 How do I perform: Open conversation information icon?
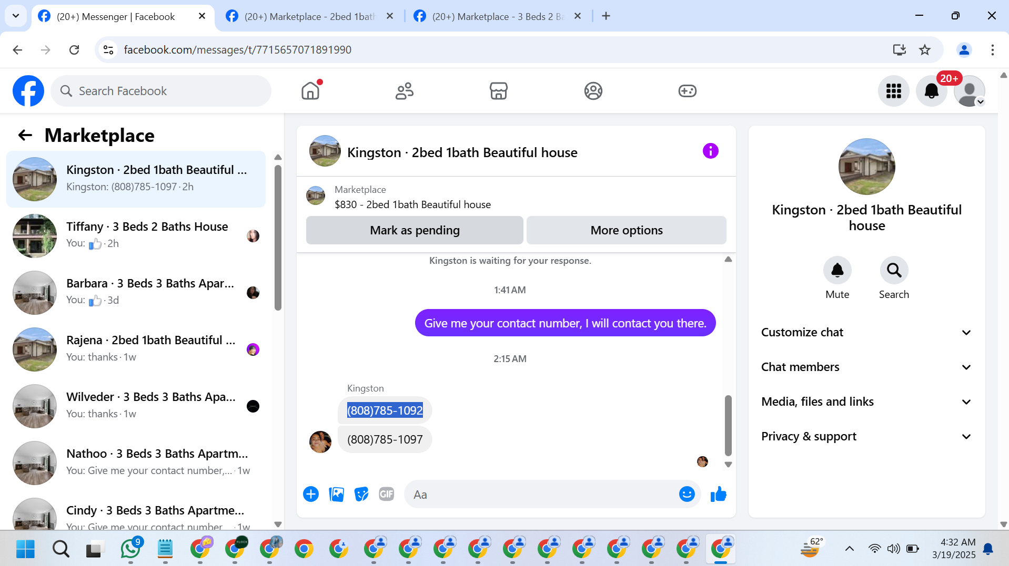coord(710,151)
